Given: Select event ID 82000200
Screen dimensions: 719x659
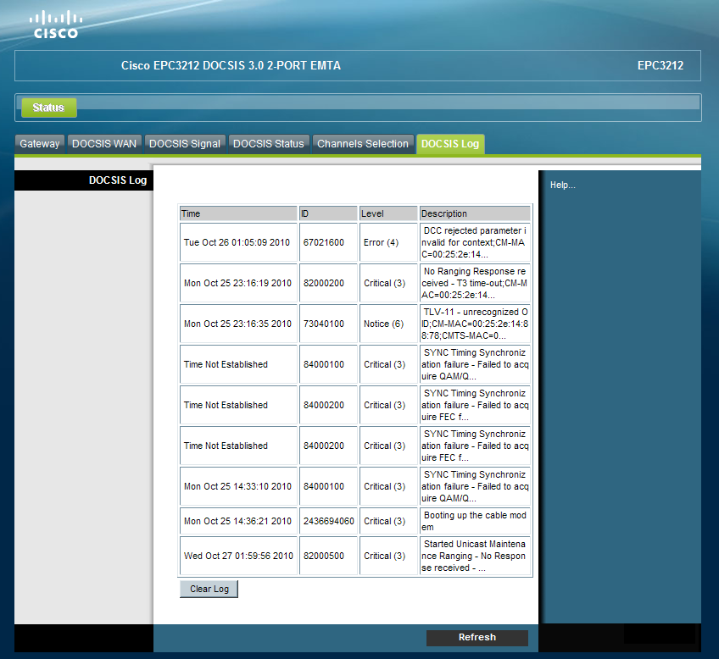Looking at the screenshot, I should tap(328, 283).
